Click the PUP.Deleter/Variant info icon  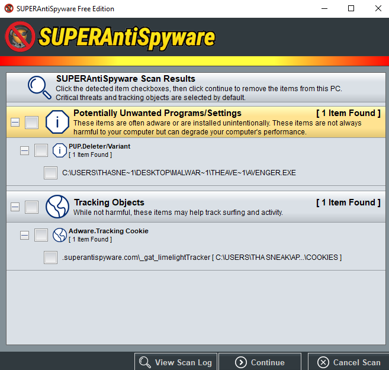(60, 150)
